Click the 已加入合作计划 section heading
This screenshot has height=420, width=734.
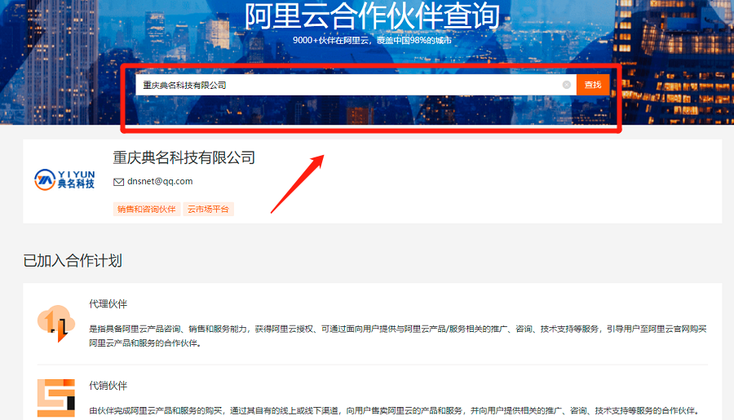pos(73,261)
